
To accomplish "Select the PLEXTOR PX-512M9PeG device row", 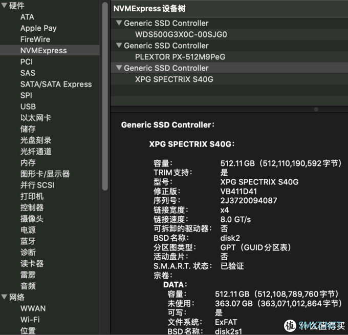I will point(229,57).
